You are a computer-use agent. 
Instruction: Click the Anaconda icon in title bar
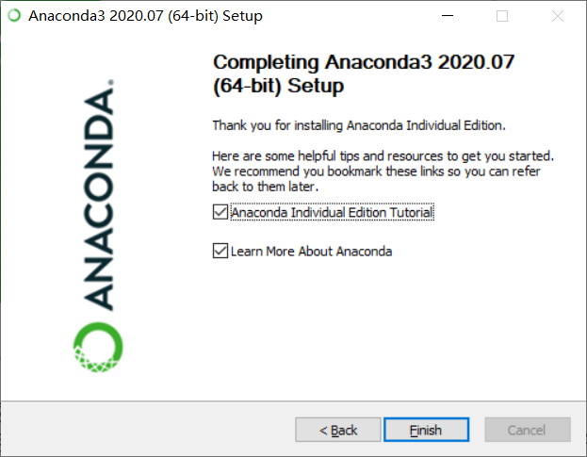[14, 16]
